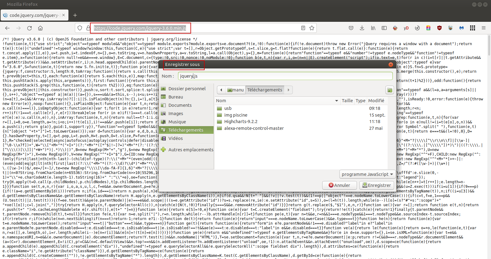Open the Firefox hamburger menu

[484, 28]
